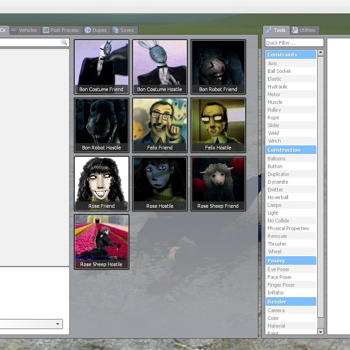350x350 pixels.
Task: Spawn Felix Friend NPC
Action: pyautogui.click(x=160, y=125)
